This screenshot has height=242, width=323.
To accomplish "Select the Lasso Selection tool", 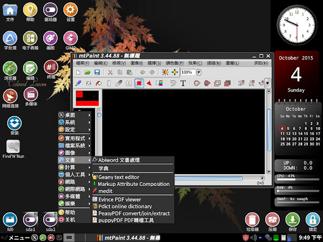I will [x=173, y=83].
